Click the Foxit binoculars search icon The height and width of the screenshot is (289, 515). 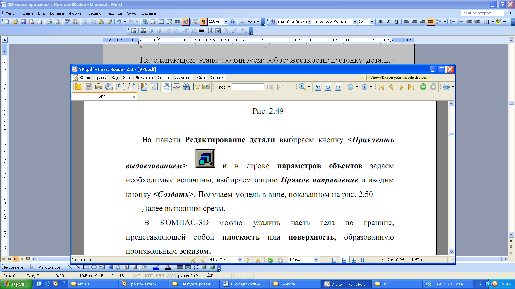point(186,87)
